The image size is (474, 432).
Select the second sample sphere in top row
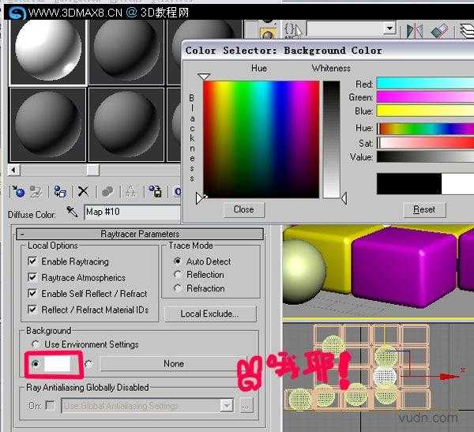(x=126, y=50)
